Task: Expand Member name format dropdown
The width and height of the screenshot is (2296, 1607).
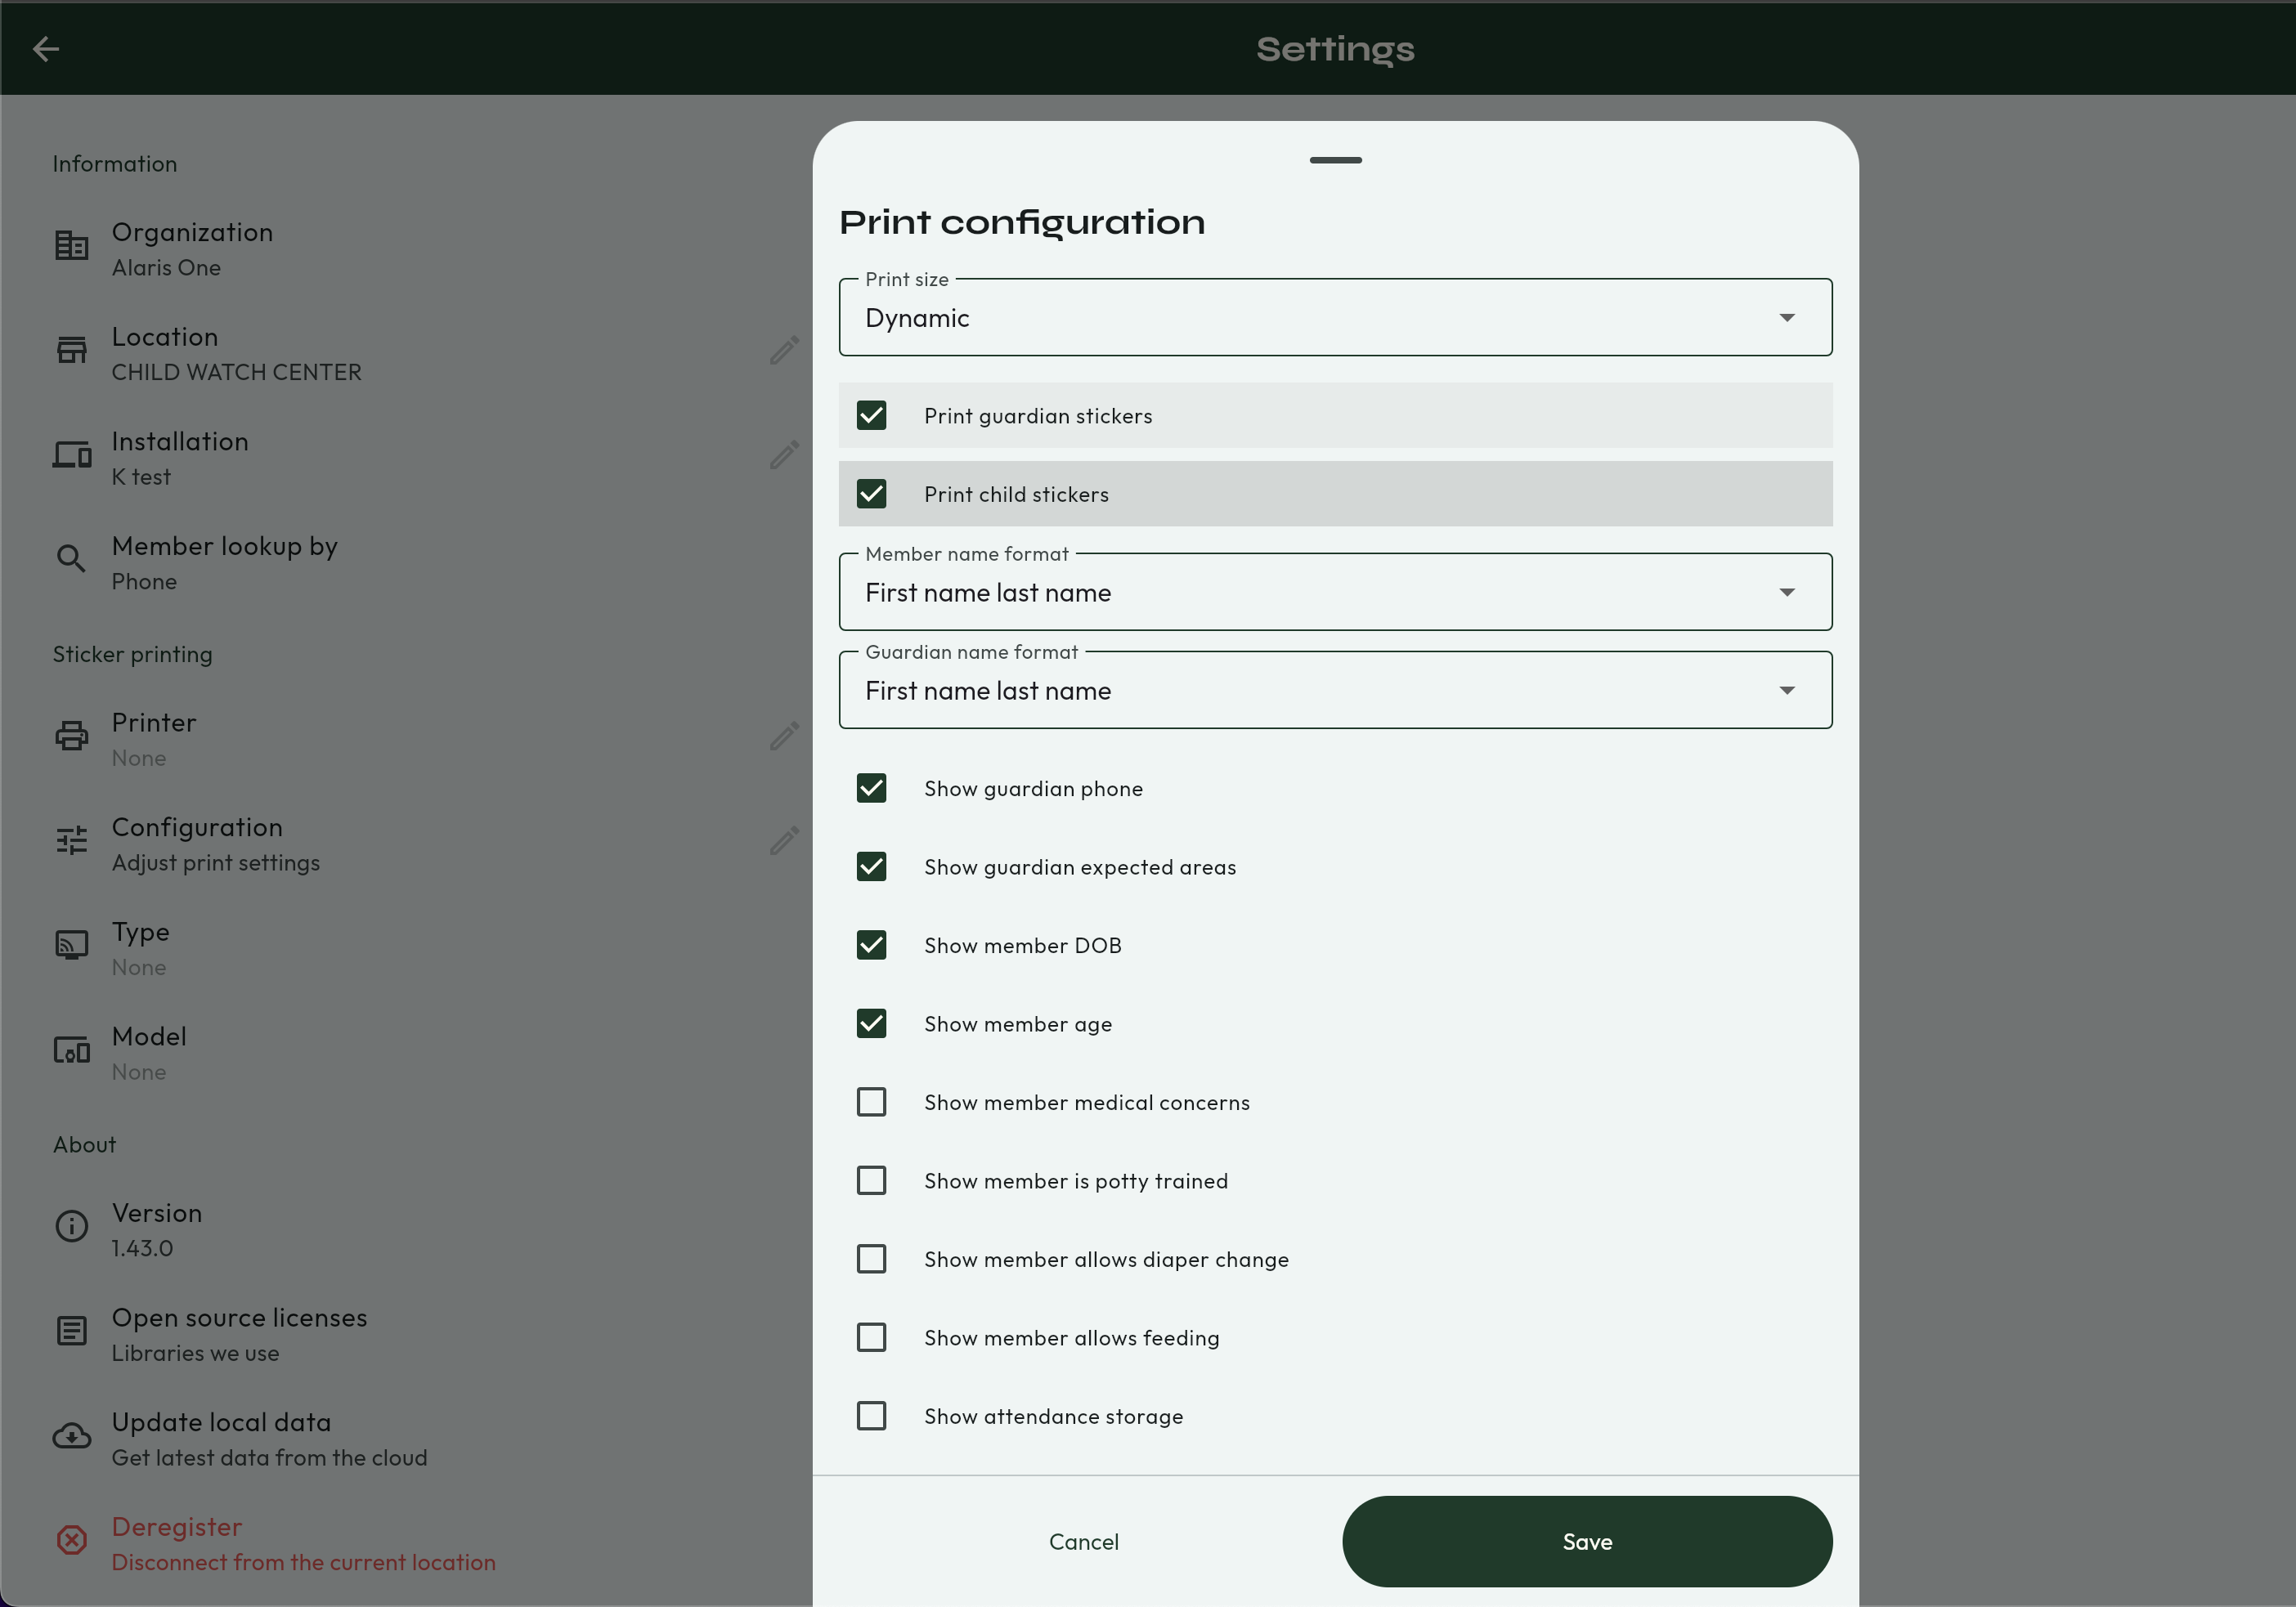Action: [1335, 593]
